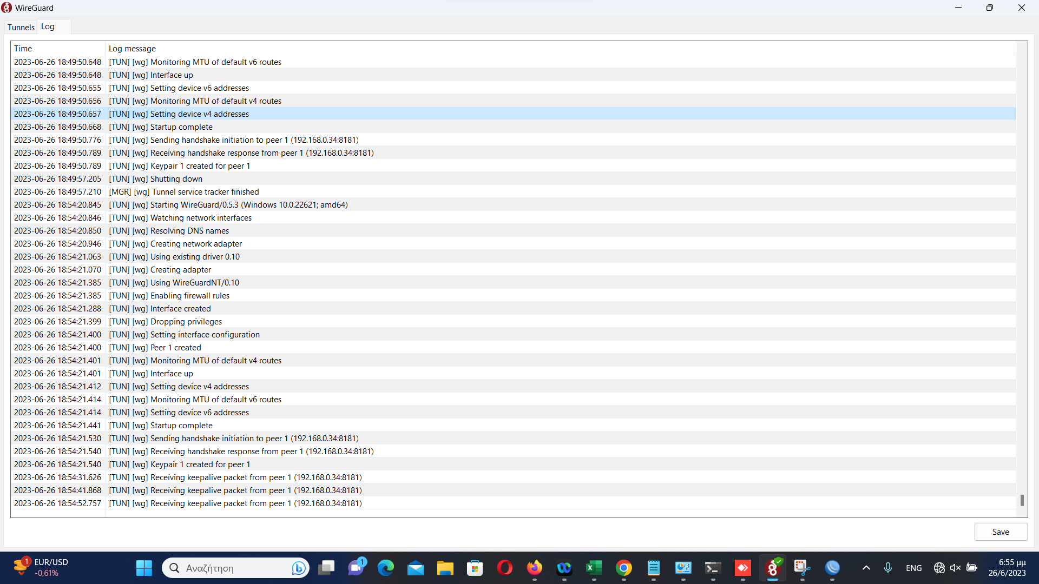1039x584 pixels.
Task: Expand hidden system tray icons chevron
Action: pyautogui.click(x=866, y=568)
